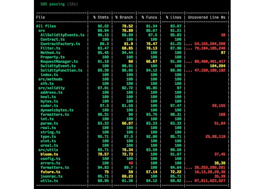Click the 'real.ts' file name
Viewport: 265px width, 189px height.
[x=48, y=128]
